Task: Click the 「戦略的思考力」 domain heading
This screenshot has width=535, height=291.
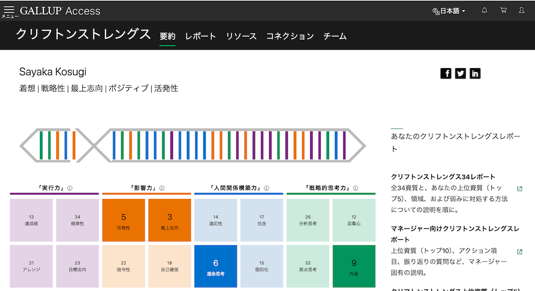Action: pos(328,188)
